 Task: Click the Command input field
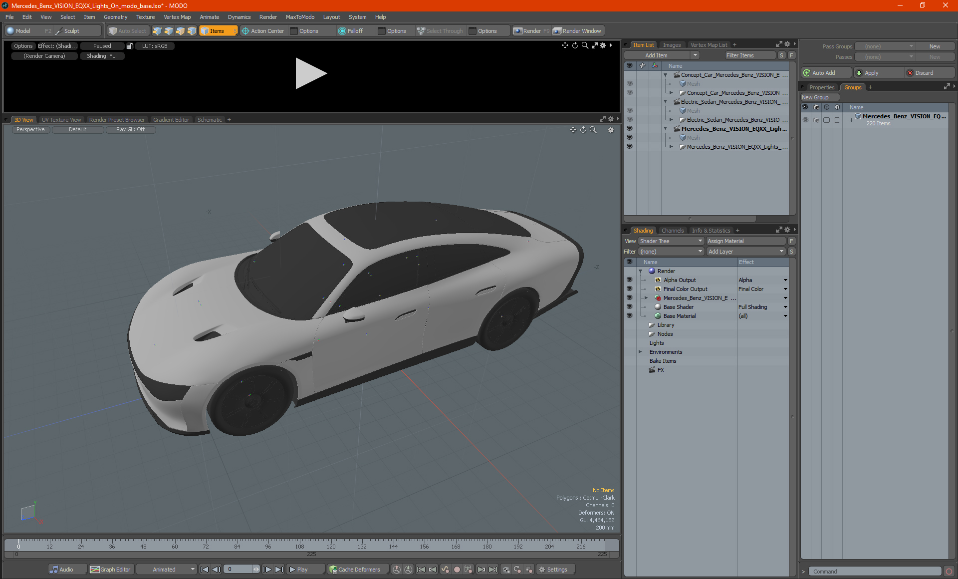click(875, 572)
